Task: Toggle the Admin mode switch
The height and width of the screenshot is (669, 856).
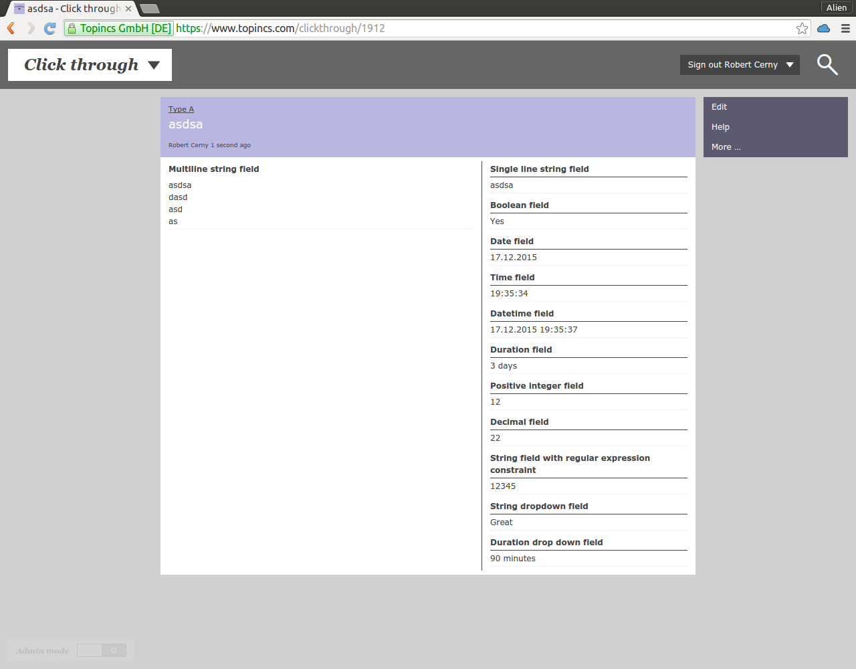Action: (x=101, y=650)
